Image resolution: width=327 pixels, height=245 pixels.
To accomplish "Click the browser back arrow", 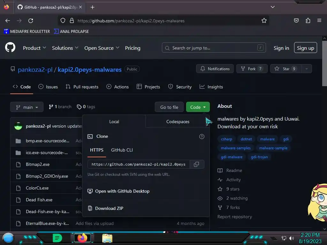I will (8, 21).
